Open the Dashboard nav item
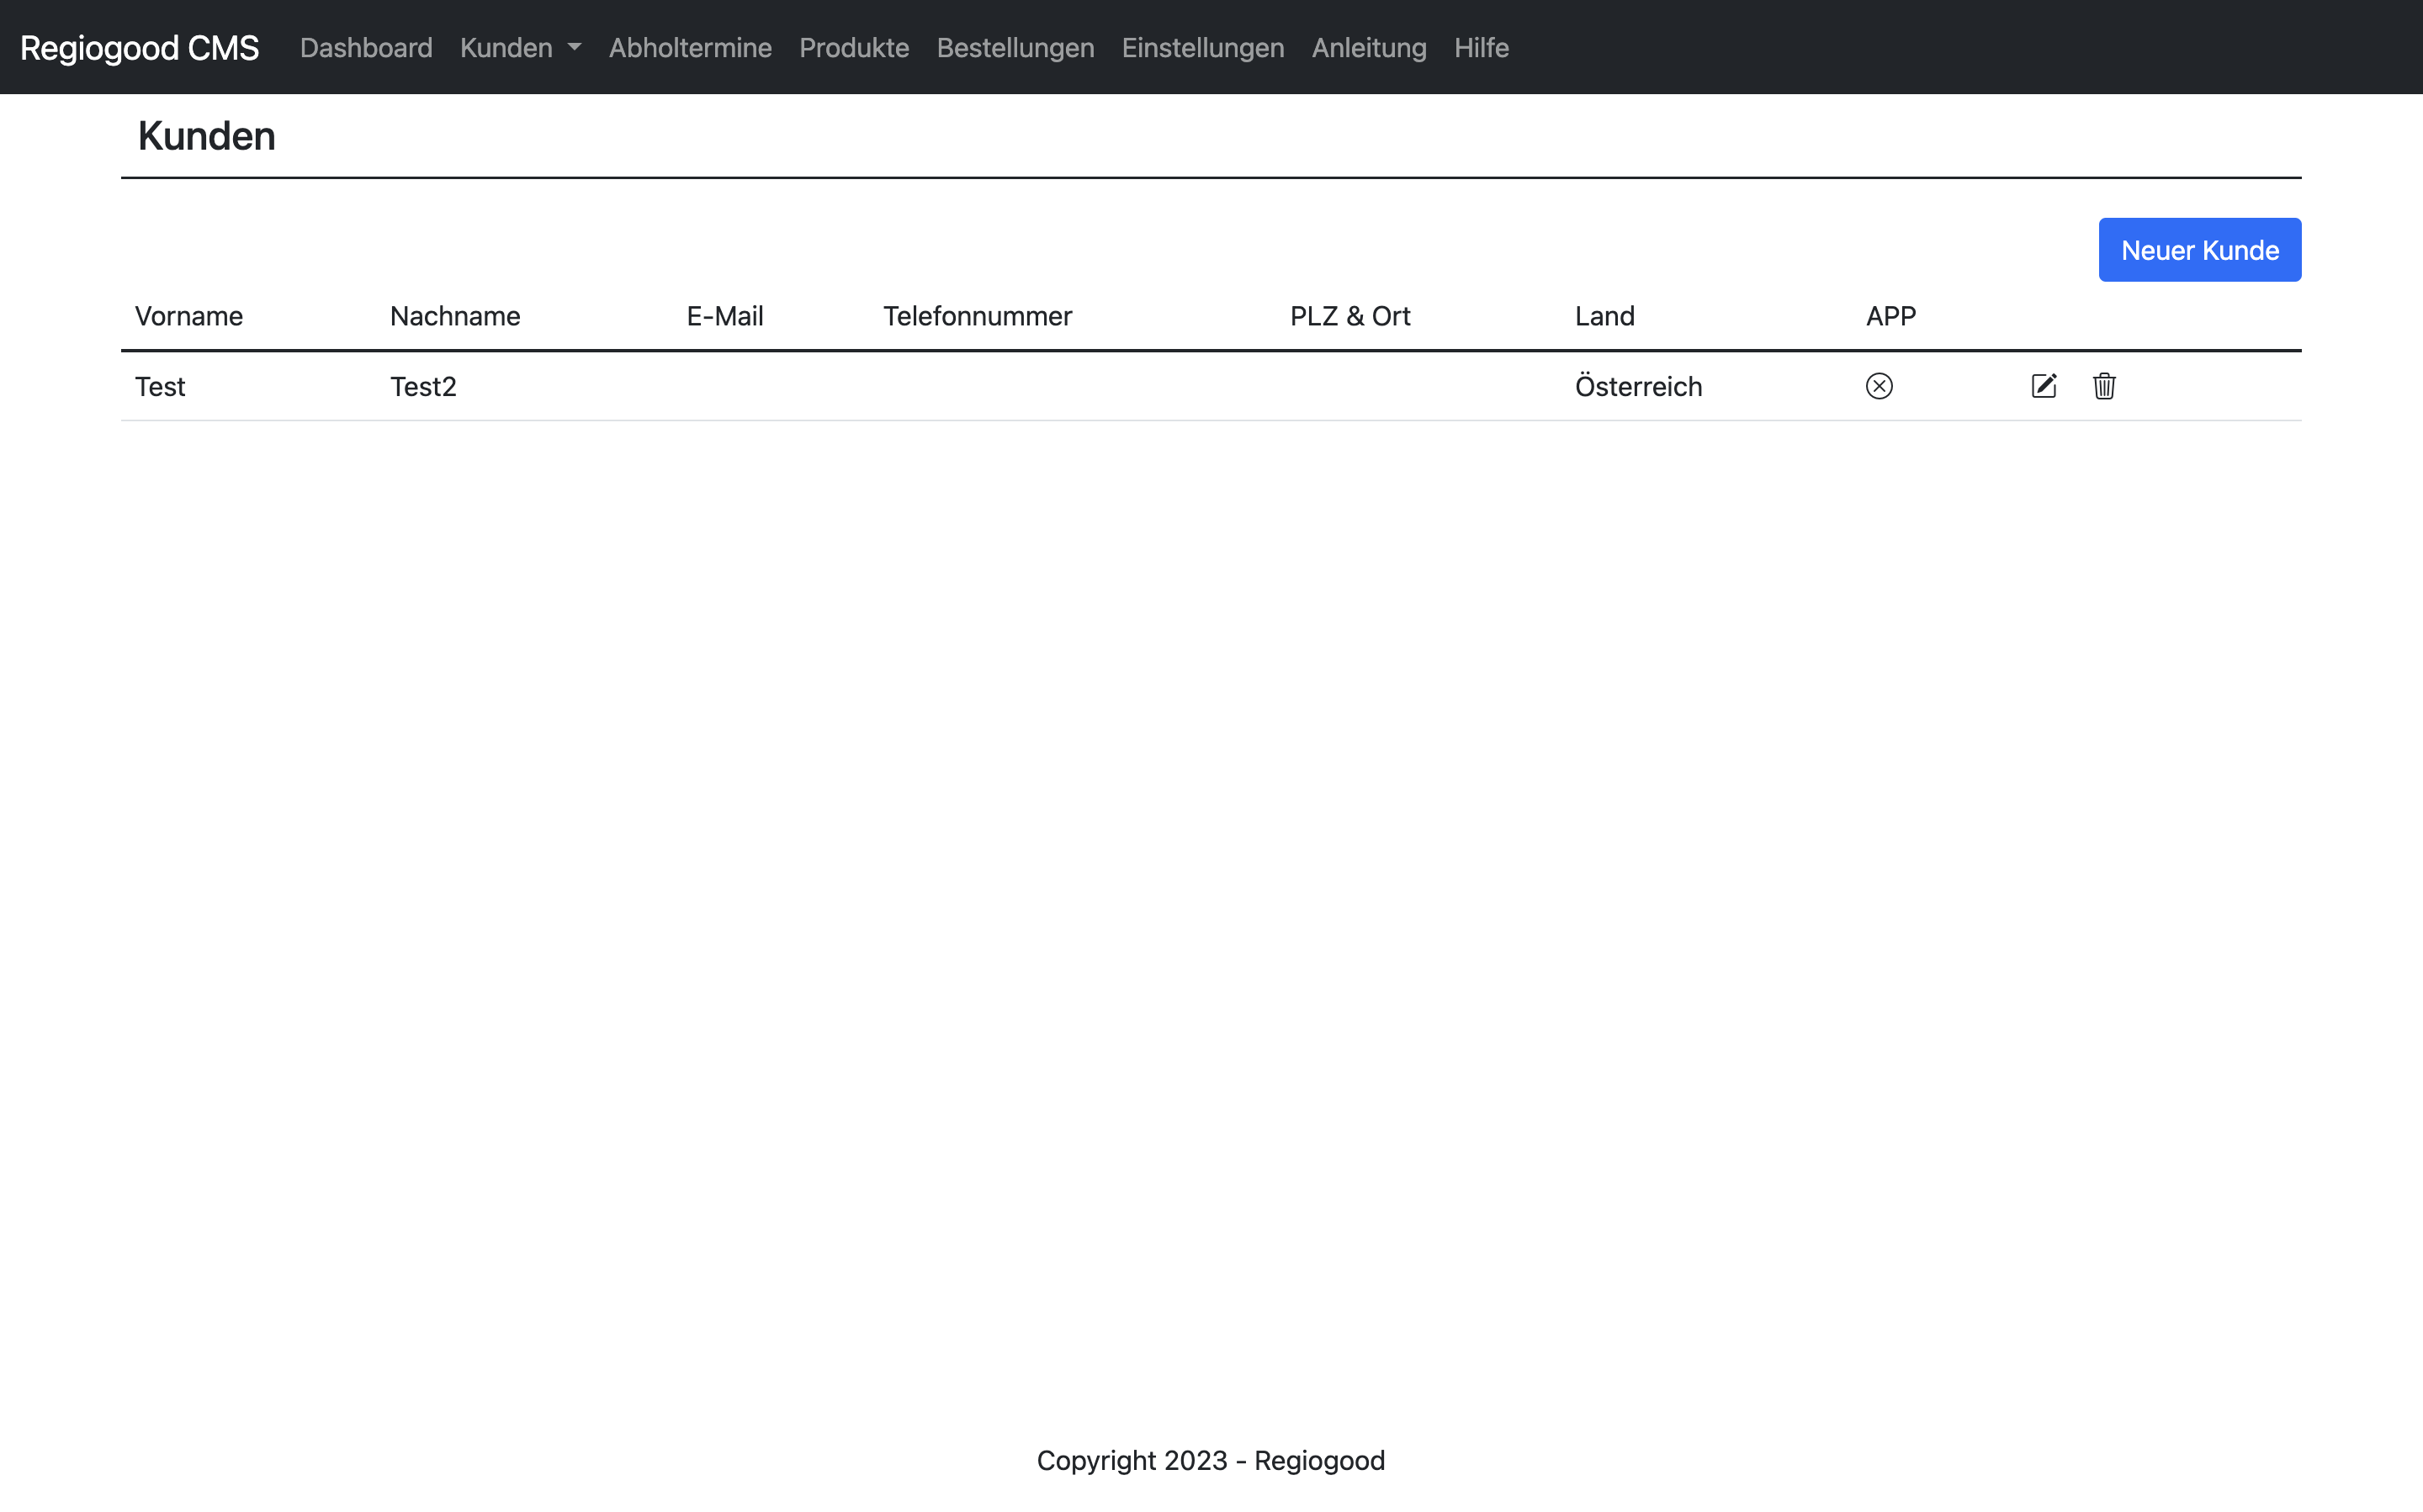The width and height of the screenshot is (2423, 1512). click(x=366, y=47)
